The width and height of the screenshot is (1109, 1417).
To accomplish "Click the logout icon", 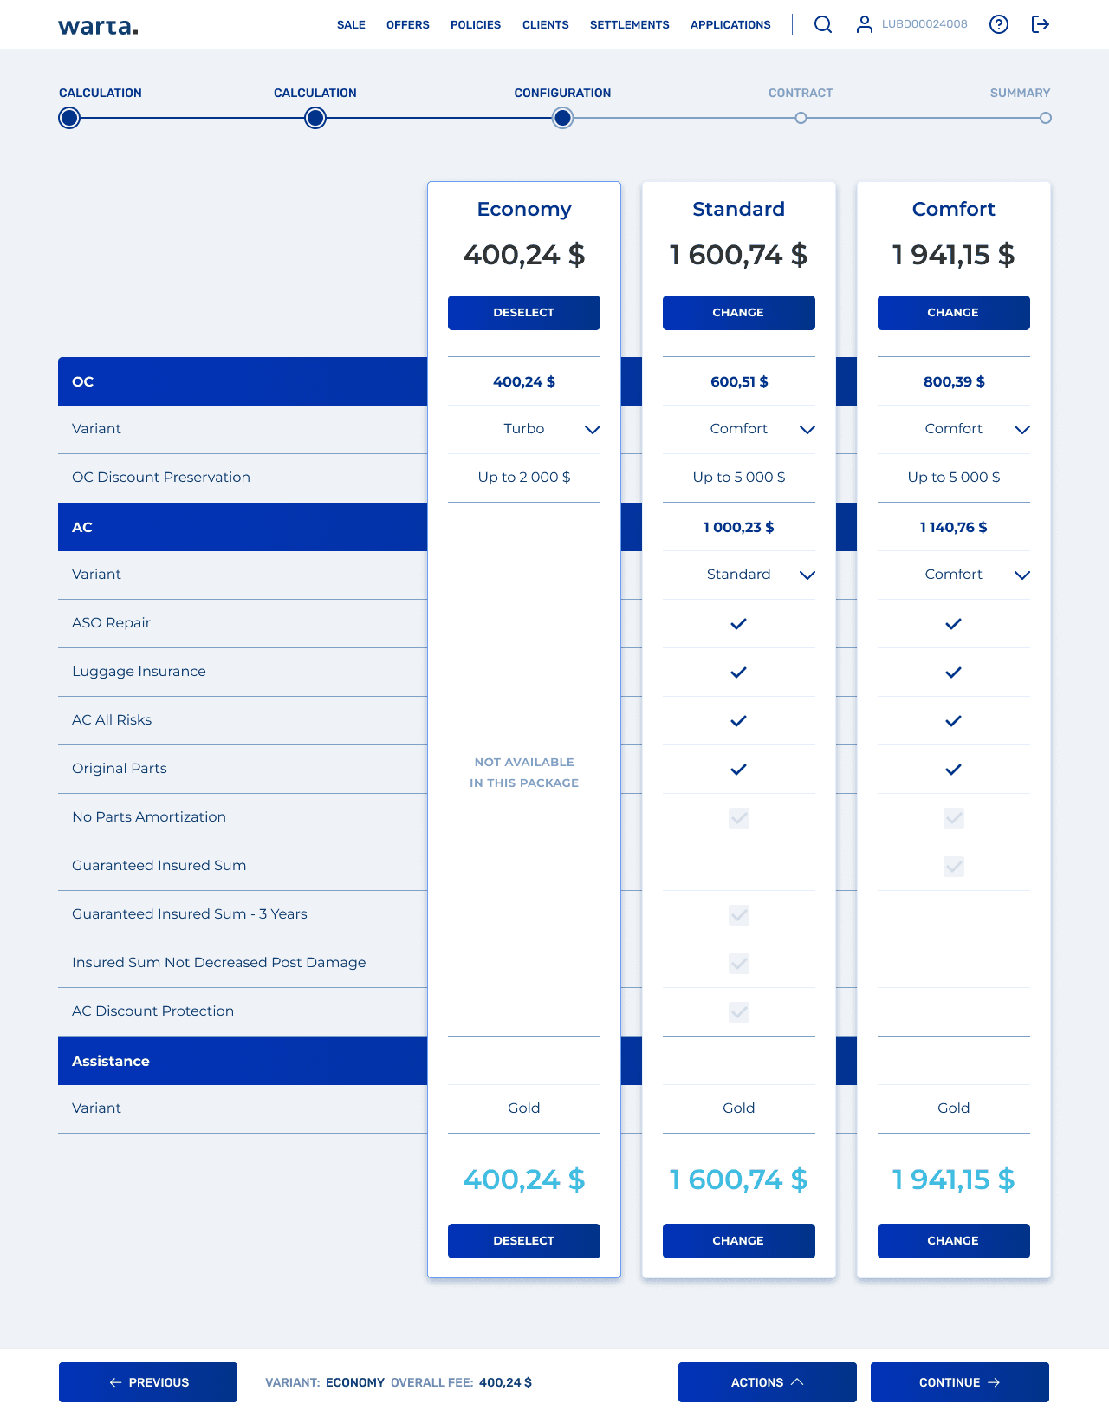I will point(1041,24).
